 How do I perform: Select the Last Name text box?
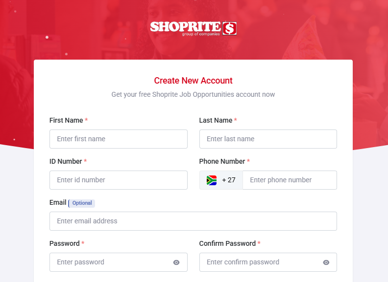click(x=268, y=139)
